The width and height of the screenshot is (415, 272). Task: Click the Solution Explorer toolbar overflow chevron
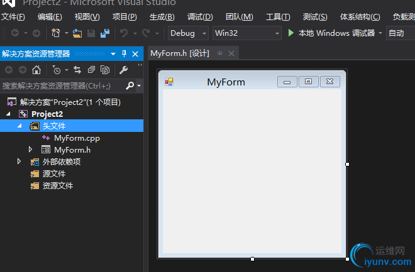(x=140, y=65)
